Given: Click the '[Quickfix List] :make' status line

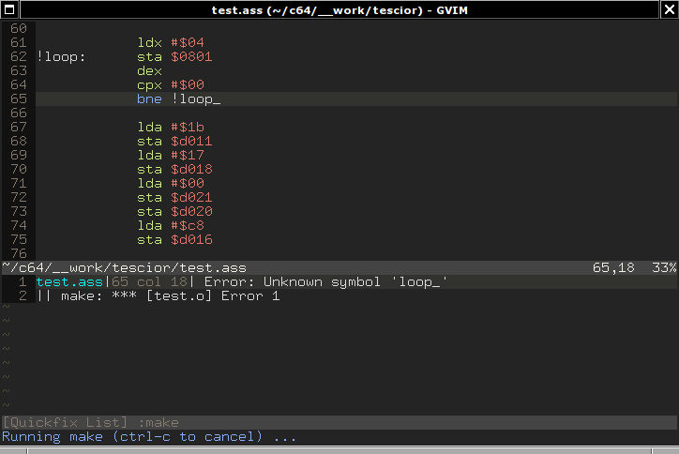Looking at the screenshot, I should [x=339, y=422].
